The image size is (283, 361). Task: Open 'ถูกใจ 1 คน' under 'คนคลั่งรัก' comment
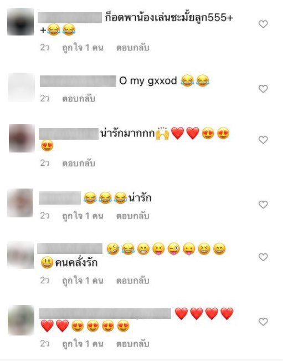tap(83, 281)
